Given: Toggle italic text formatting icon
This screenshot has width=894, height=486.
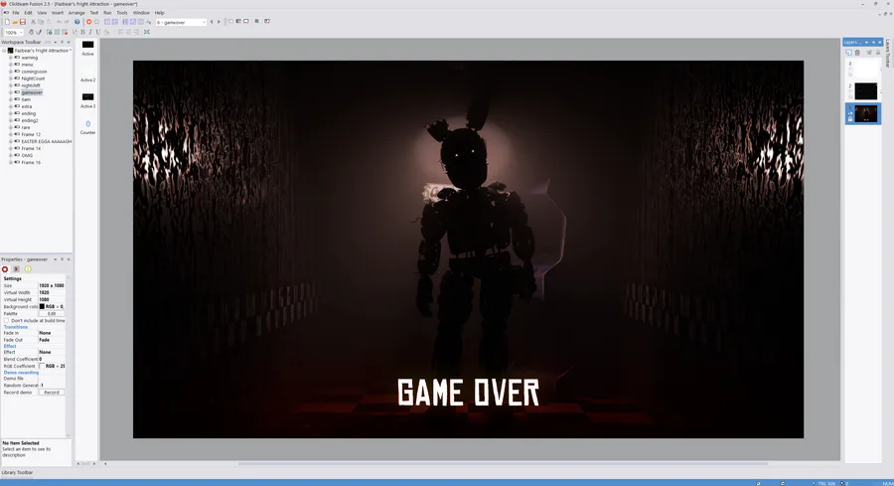Looking at the screenshot, I should pos(90,32).
